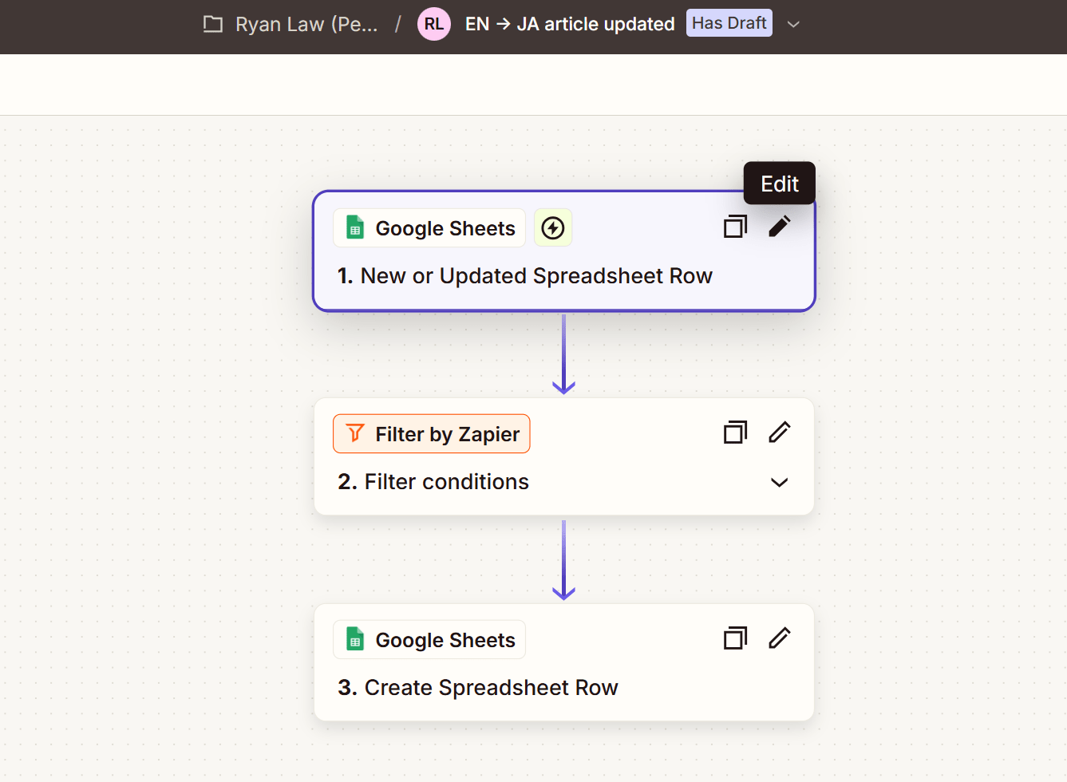
Task: Select the 3. Create Spreadsheet Row step title
Action: [x=478, y=688]
